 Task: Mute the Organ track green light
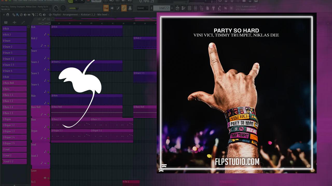(48, 139)
